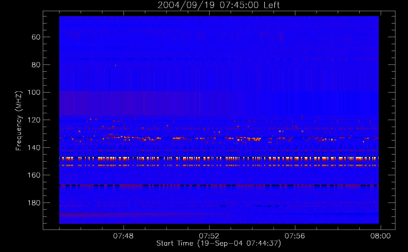Click the 07:48 time tick label
The height and width of the screenshot is (252, 408).
coord(123,236)
